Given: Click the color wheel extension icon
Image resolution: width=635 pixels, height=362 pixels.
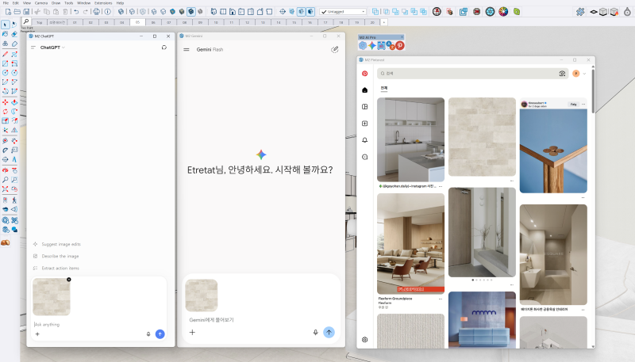Looking at the screenshot, I should click(503, 12).
